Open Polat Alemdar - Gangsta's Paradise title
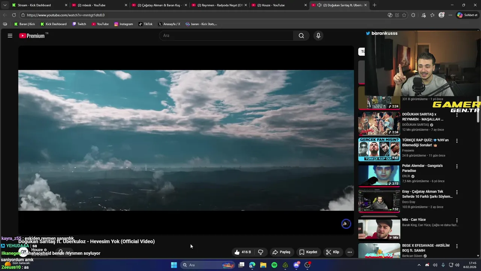 [422, 168]
